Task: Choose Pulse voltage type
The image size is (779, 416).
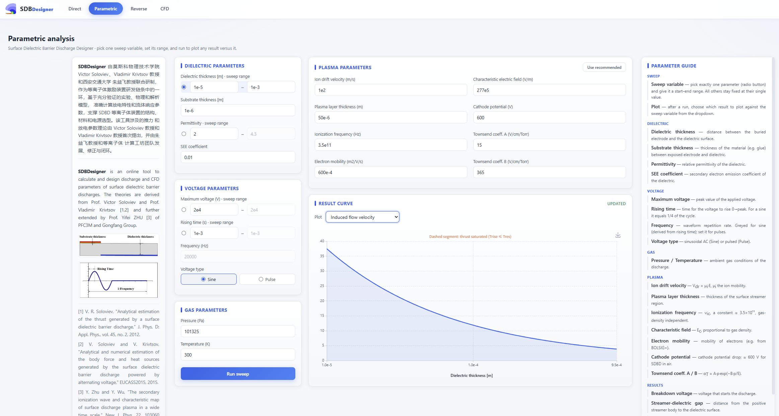Action: [x=267, y=279]
